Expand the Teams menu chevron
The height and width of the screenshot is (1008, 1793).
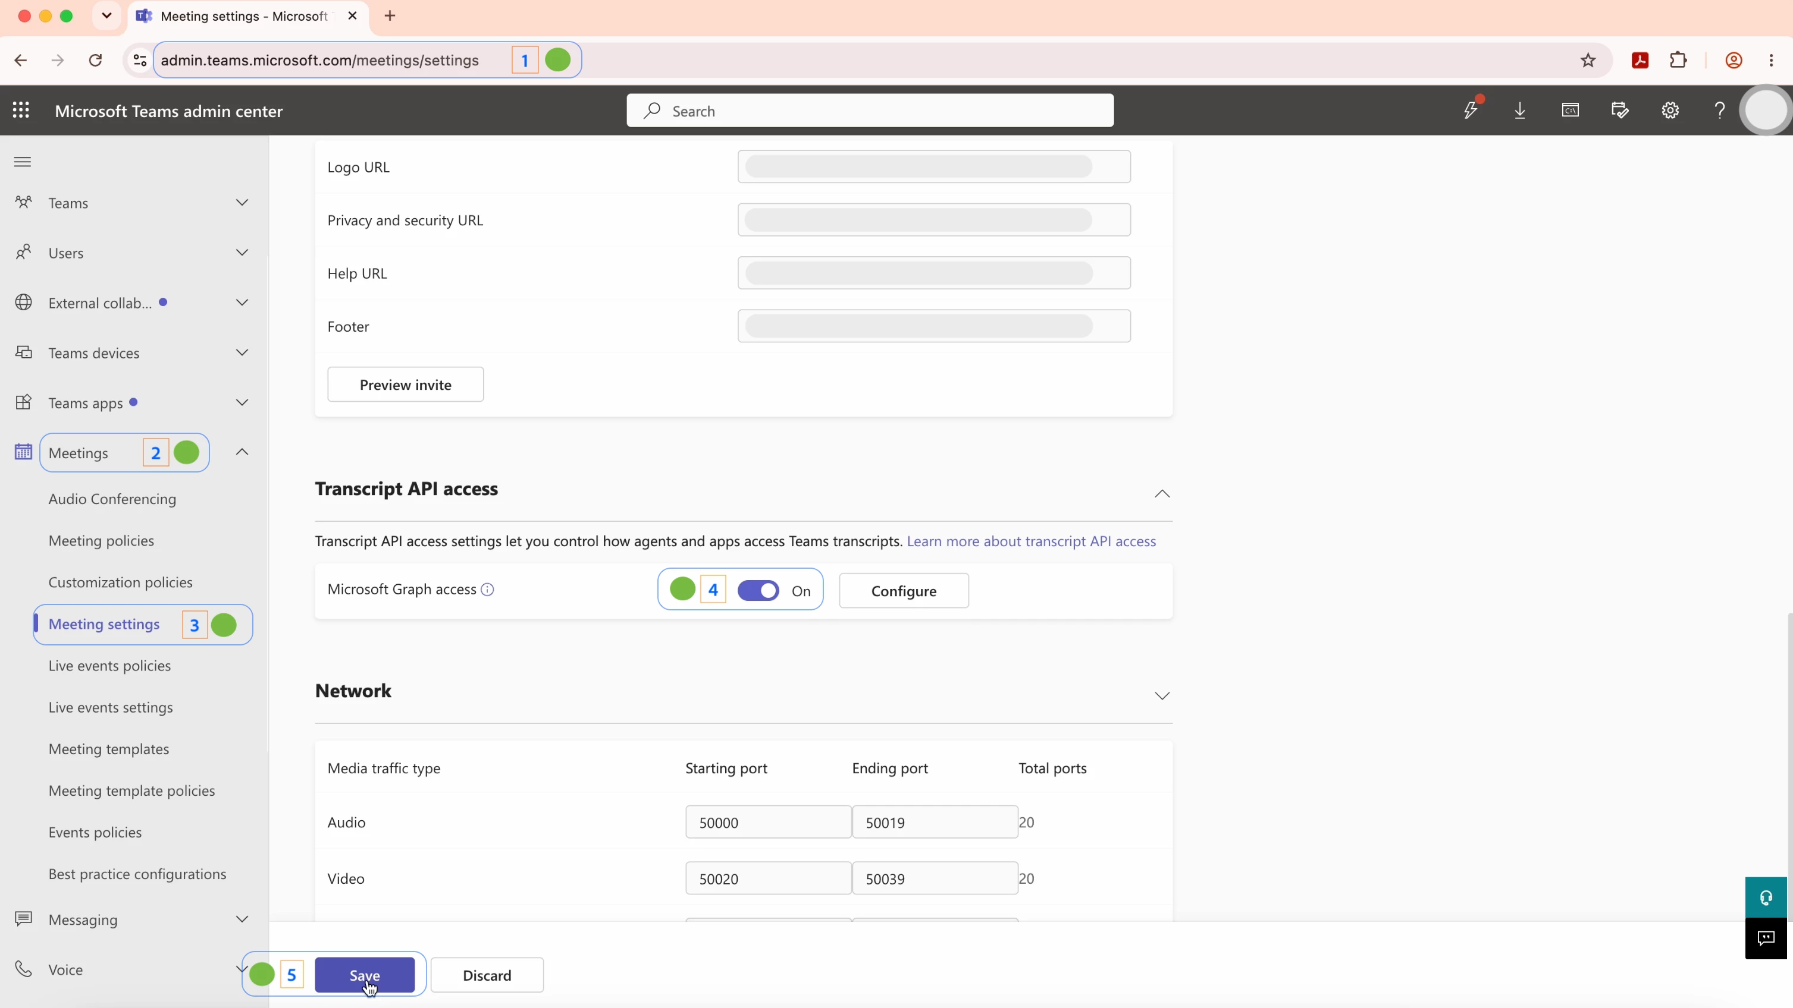pos(242,202)
